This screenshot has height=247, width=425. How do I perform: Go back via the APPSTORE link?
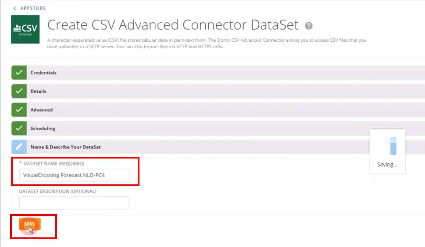32,8
